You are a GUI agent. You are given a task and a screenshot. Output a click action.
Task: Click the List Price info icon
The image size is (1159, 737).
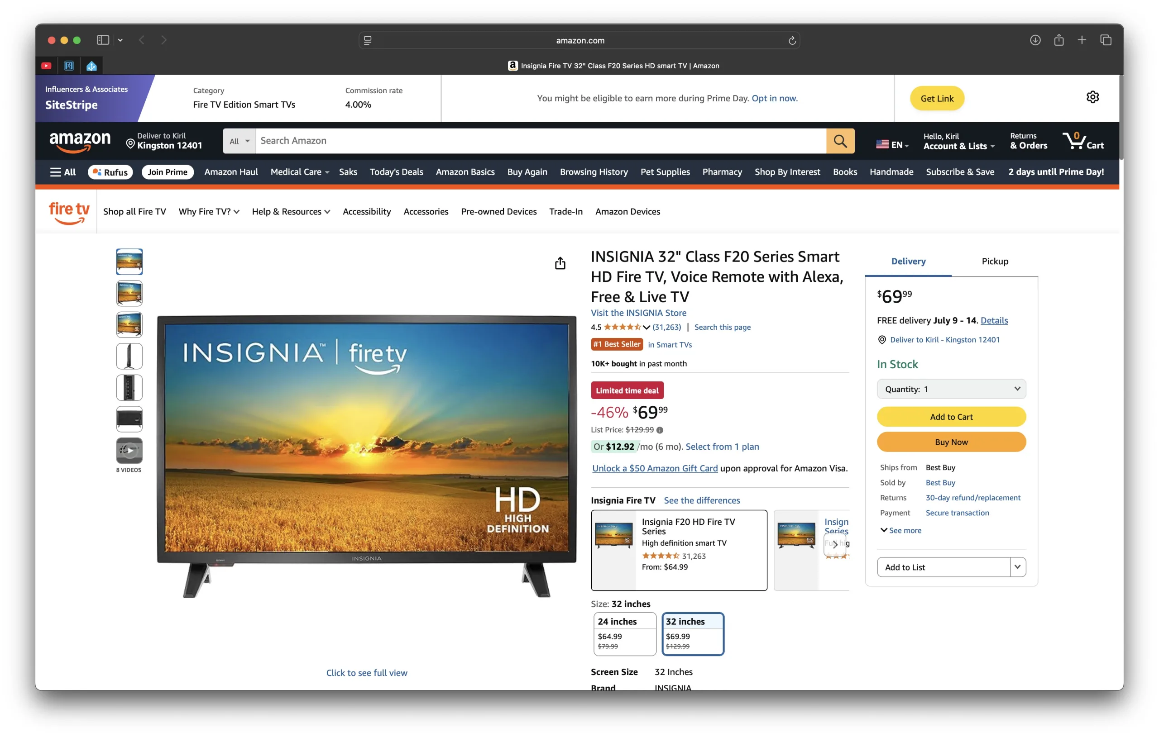[x=659, y=430]
